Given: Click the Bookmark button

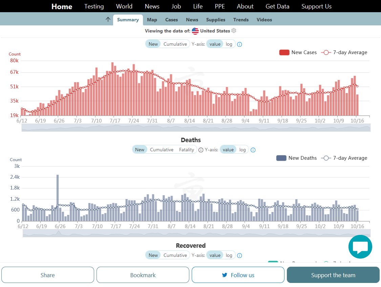Looking at the screenshot, I should coord(143,275).
